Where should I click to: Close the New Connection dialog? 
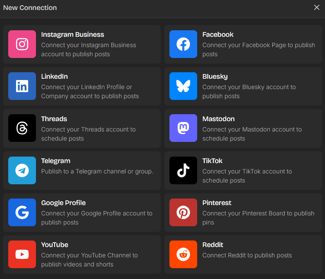pos(316,7)
